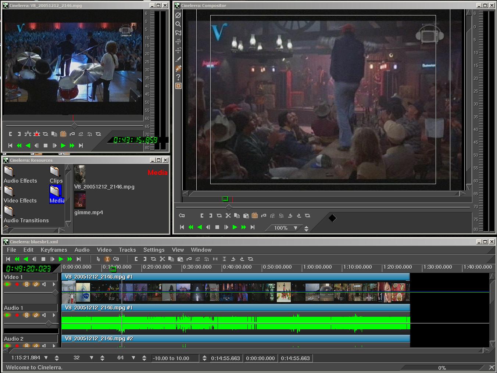Open the track zoom dropdown showing 64
The width and height of the screenshot is (497, 373).
click(133, 358)
